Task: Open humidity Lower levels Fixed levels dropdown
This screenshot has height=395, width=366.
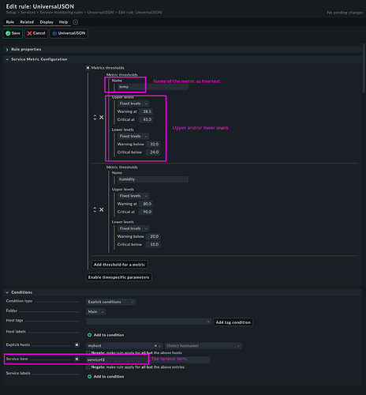Action: pyautogui.click(x=133, y=229)
